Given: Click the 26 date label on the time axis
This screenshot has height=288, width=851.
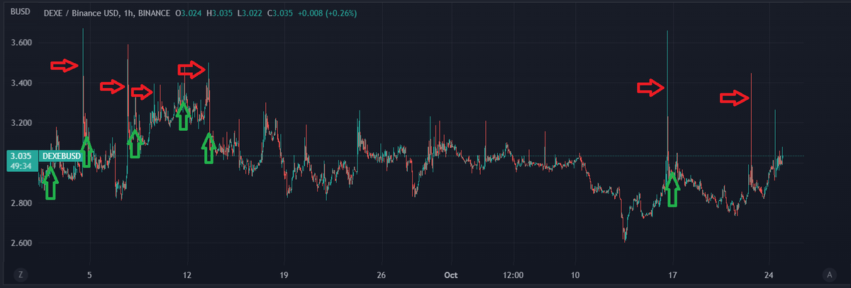Looking at the screenshot, I should point(381,275).
